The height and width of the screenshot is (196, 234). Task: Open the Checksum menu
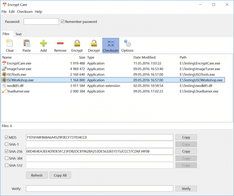[25, 12]
